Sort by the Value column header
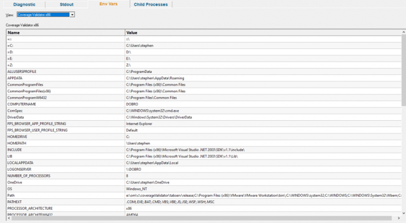The width and height of the screenshot is (406, 223). [x=263, y=33]
